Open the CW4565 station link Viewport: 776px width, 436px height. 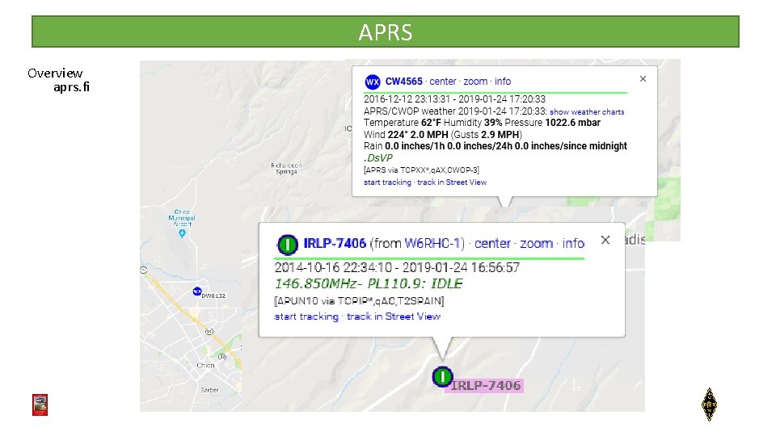(x=404, y=82)
